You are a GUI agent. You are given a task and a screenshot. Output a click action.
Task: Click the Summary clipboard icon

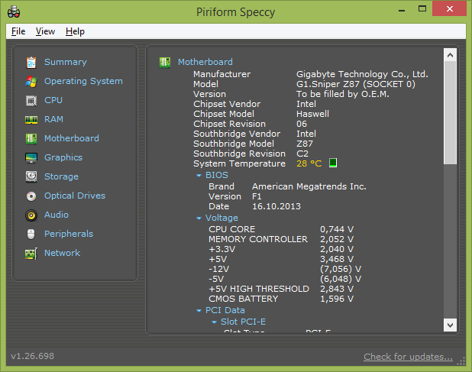(x=31, y=63)
